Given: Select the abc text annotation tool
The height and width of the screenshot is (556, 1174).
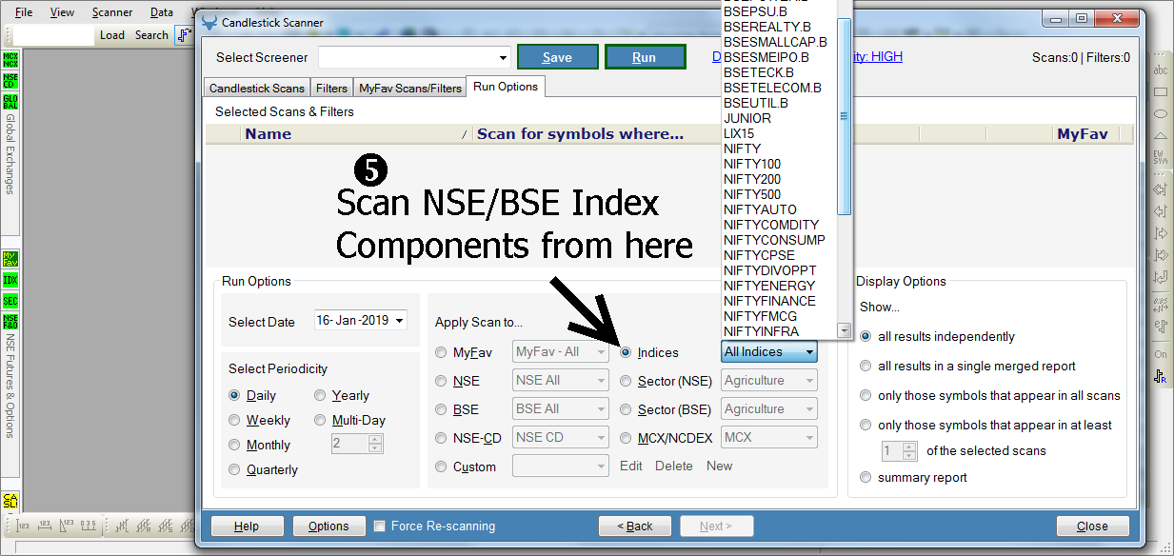Looking at the screenshot, I should click(1161, 70).
